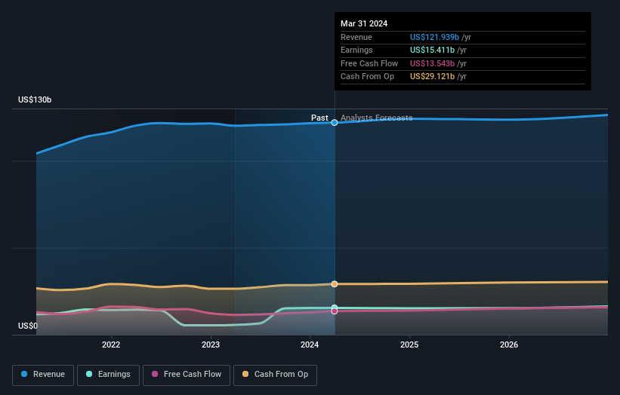The height and width of the screenshot is (395, 620).
Task: Click the US$0 y-axis label
Action: pos(28,326)
